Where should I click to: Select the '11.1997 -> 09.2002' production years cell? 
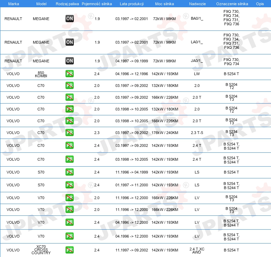pyautogui.click(x=132, y=250)
